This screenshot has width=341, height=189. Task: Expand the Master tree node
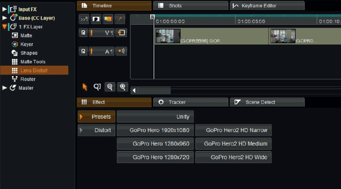[x=5, y=88]
